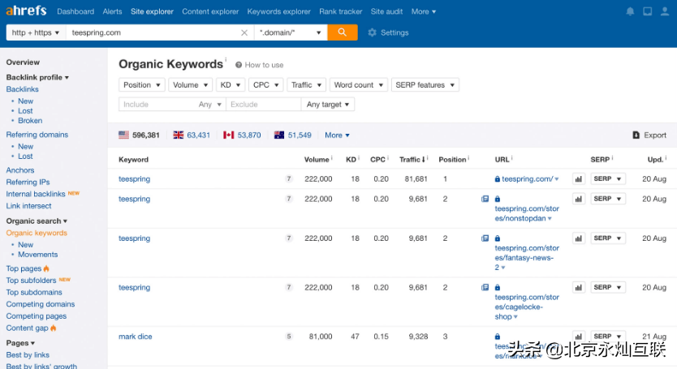Viewport: 677px width, 369px height.
Task: Go to Dashboard in top navigation
Action: [x=75, y=11]
